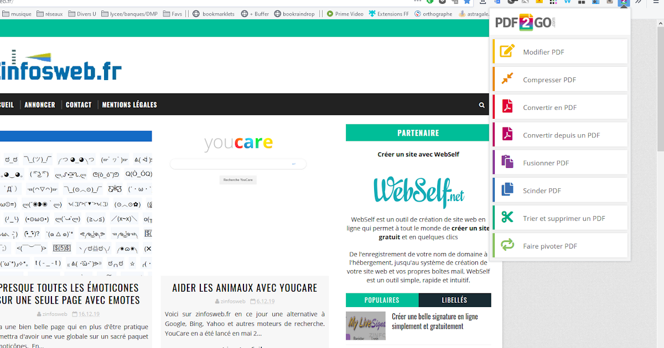The width and height of the screenshot is (664, 348).
Task: Open the 'Presque toutes les émoticones' article title
Action: tap(69, 294)
